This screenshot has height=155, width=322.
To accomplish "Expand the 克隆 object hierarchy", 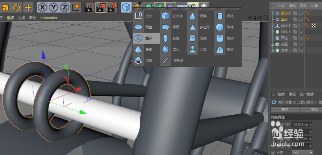I will click(x=272, y=44).
